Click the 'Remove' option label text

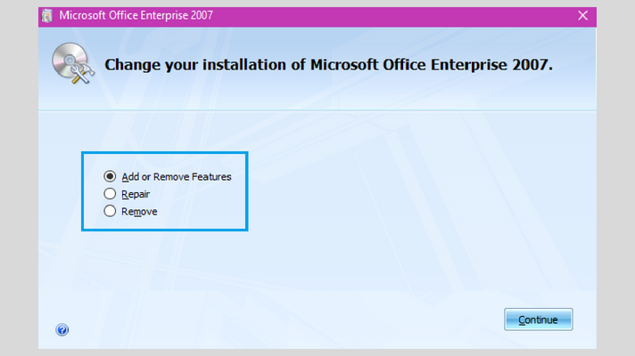(x=139, y=212)
